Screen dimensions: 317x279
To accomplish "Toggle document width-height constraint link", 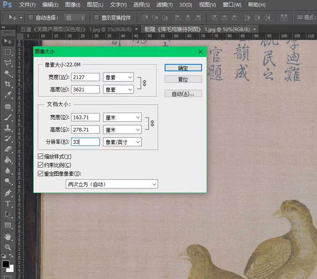I will tap(152, 123).
